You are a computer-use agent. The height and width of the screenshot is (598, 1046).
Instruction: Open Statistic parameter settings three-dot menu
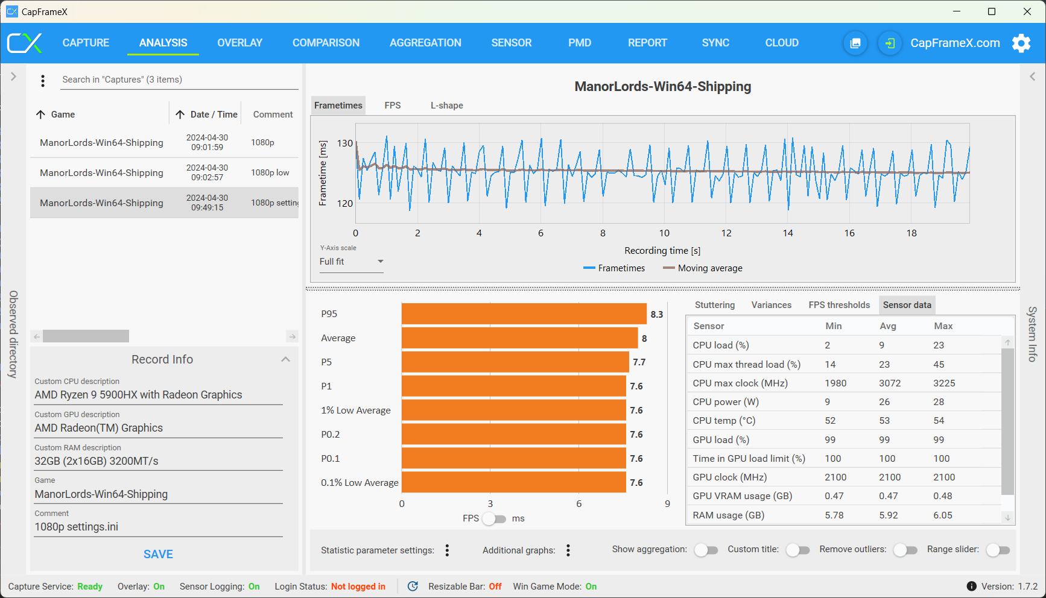(x=447, y=550)
